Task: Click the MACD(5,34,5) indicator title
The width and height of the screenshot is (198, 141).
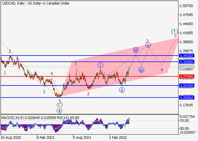Action: (12, 117)
